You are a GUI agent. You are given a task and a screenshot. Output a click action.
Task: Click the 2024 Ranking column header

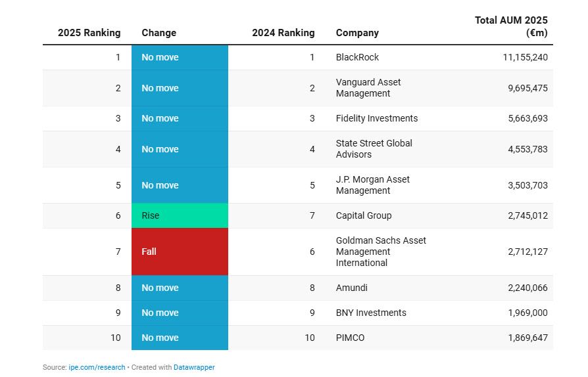[x=283, y=33]
